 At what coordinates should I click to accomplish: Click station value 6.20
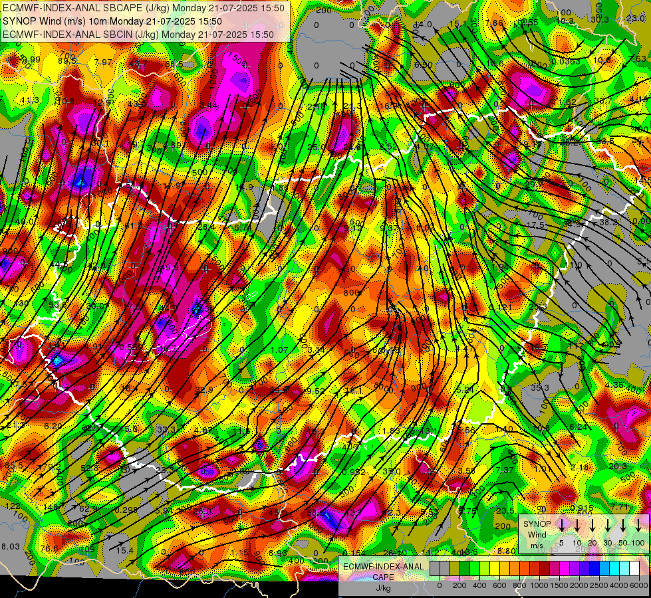coord(53,426)
